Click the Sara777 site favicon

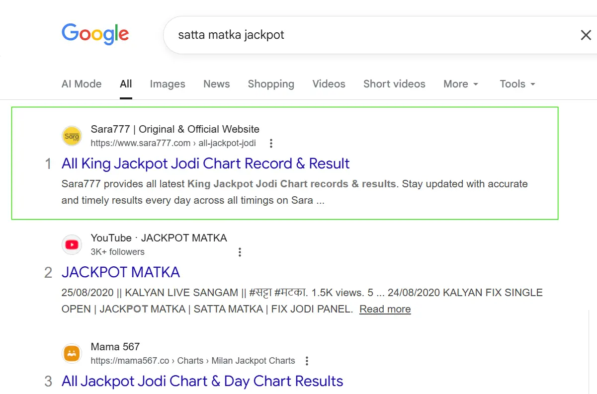pyautogui.click(x=72, y=136)
